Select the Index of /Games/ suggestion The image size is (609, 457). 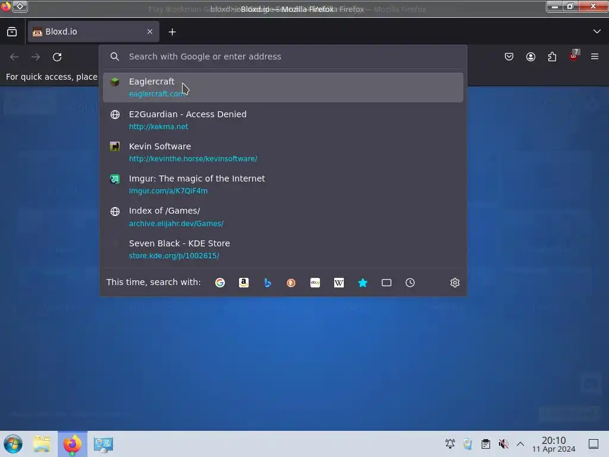pyautogui.click(x=282, y=217)
